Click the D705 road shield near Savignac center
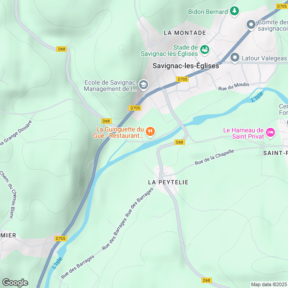 [x=182, y=79]
